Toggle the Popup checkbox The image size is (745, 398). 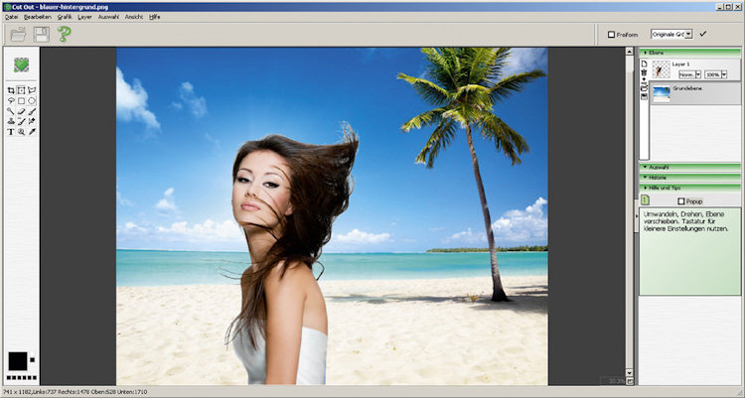(x=680, y=200)
